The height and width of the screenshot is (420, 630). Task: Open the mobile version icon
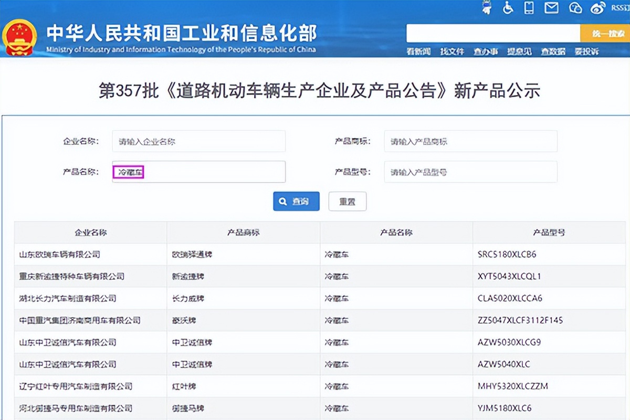pos(530,8)
